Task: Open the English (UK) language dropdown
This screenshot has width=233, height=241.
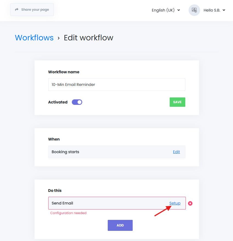Action: point(165,10)
